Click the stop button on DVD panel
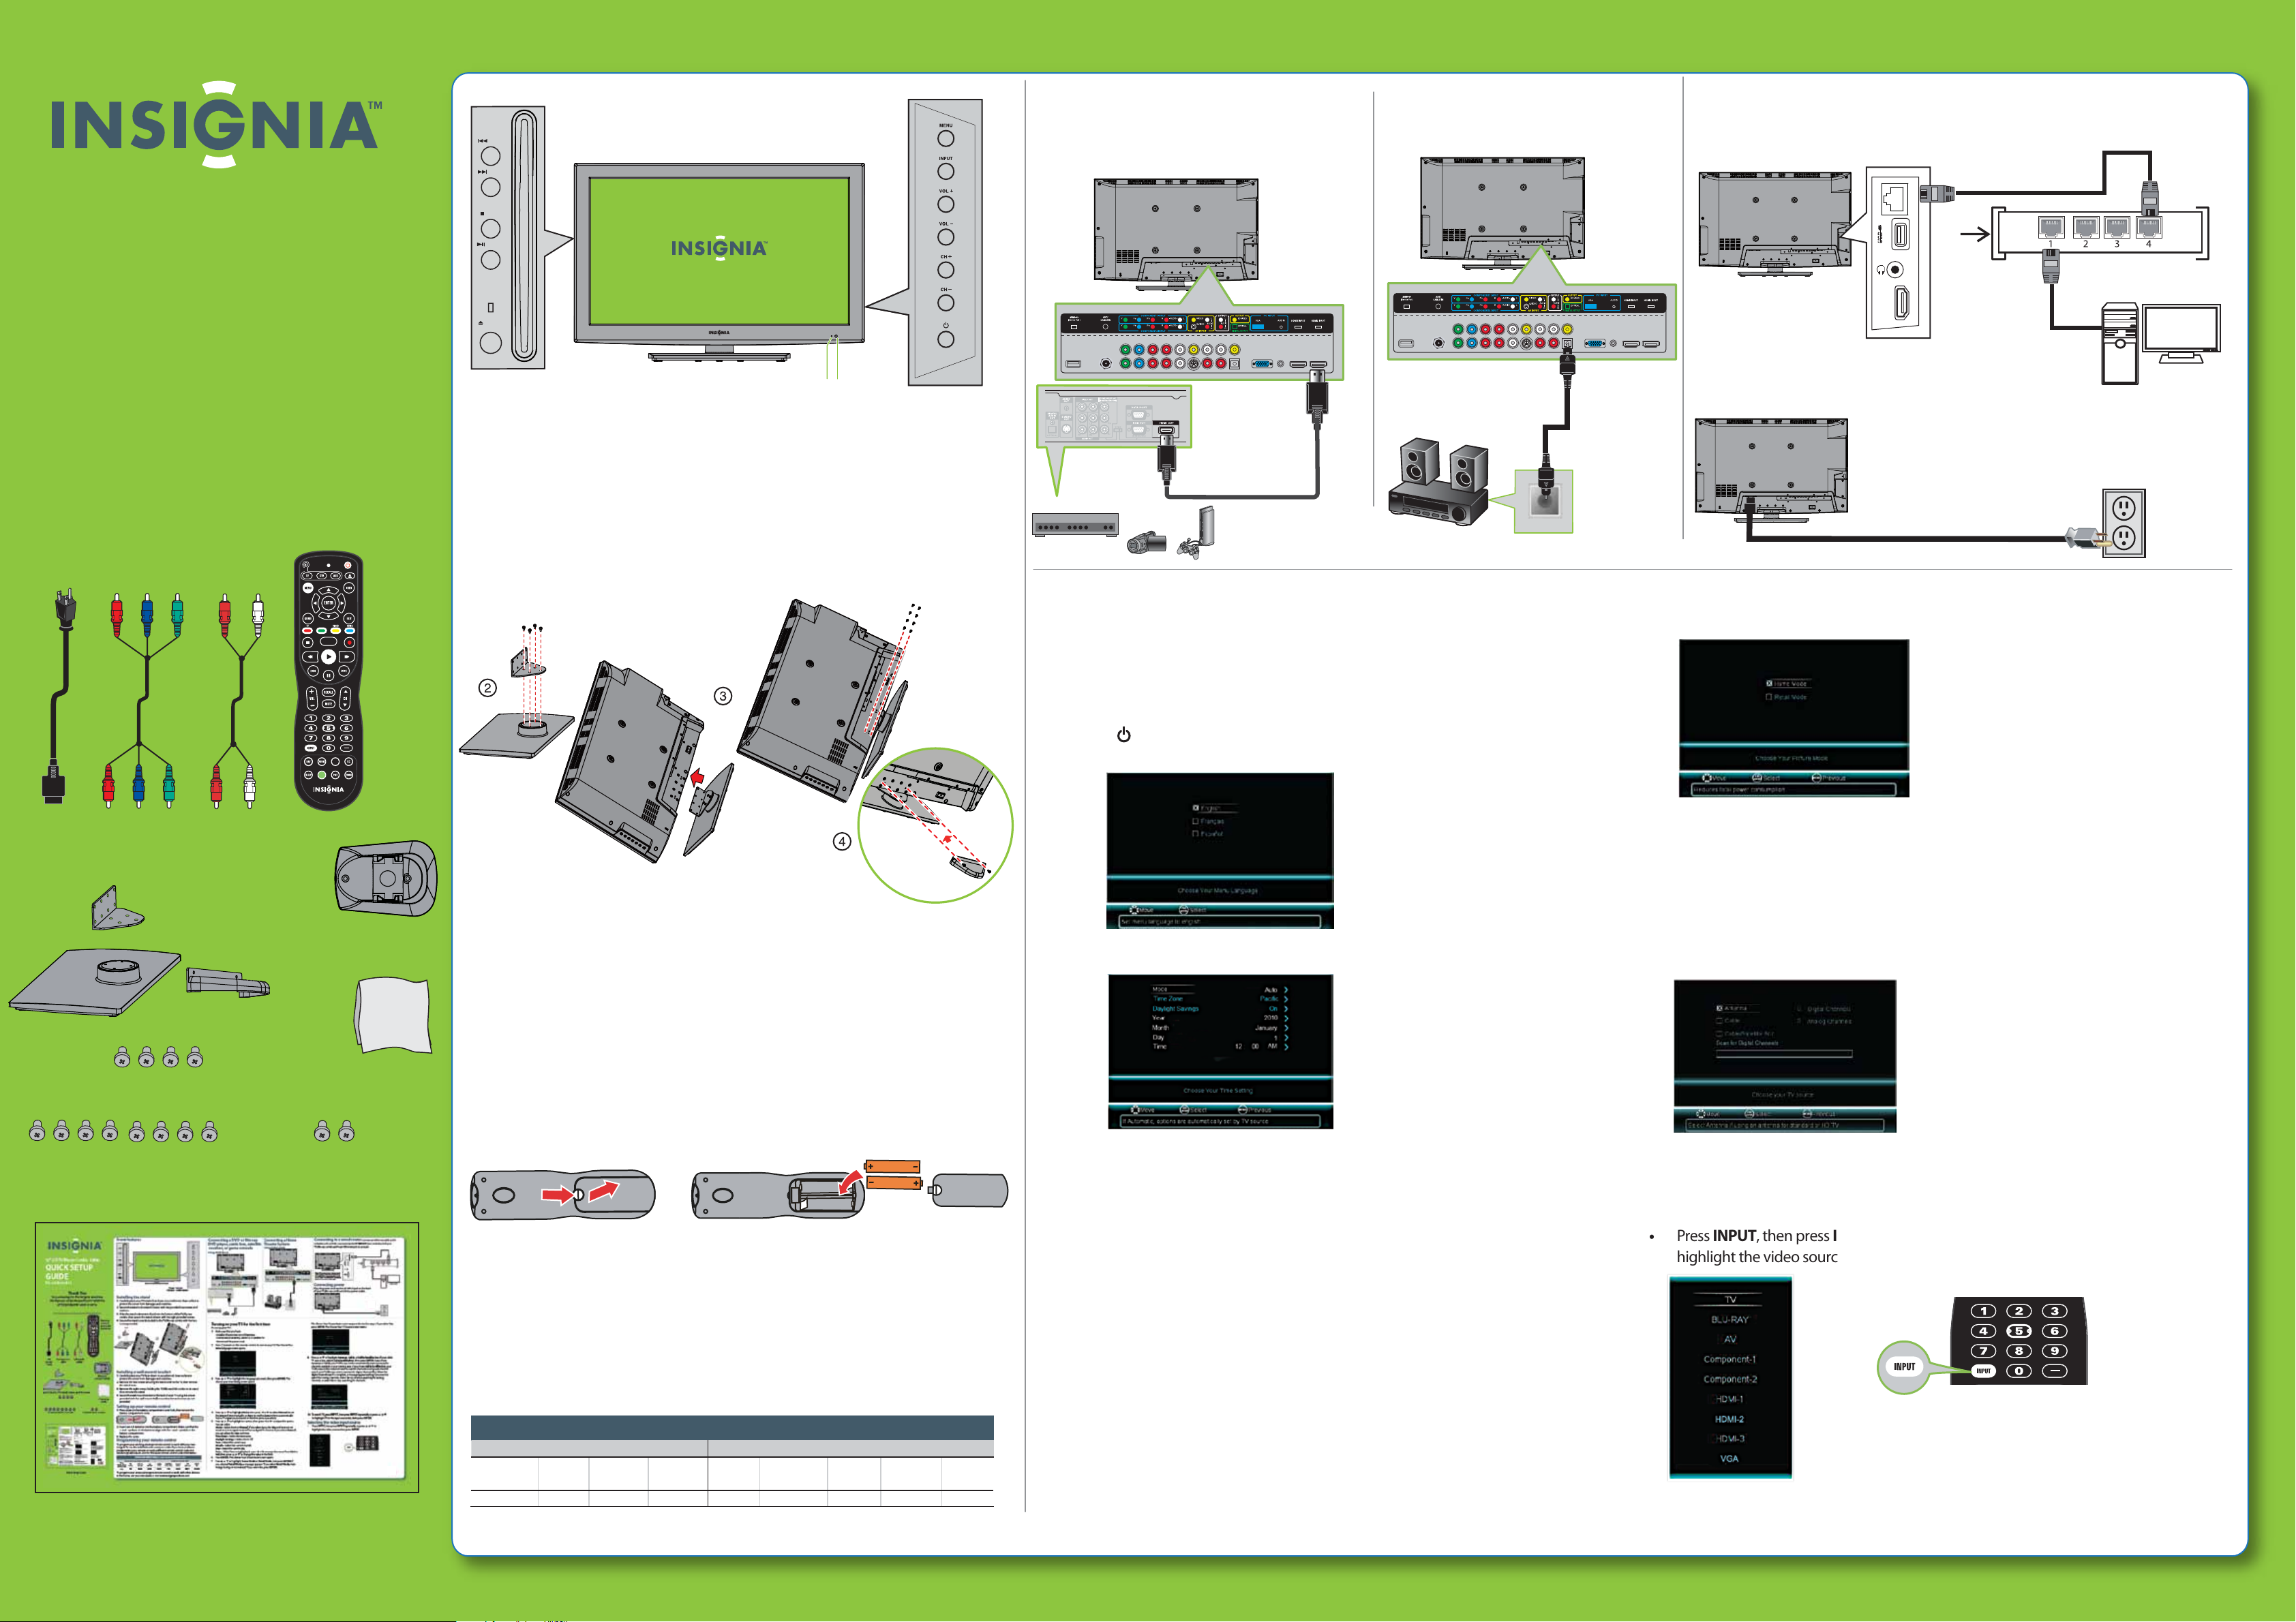 pos(490,229)
